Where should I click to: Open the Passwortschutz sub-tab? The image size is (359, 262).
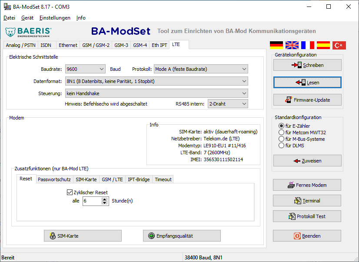point(54,179)
